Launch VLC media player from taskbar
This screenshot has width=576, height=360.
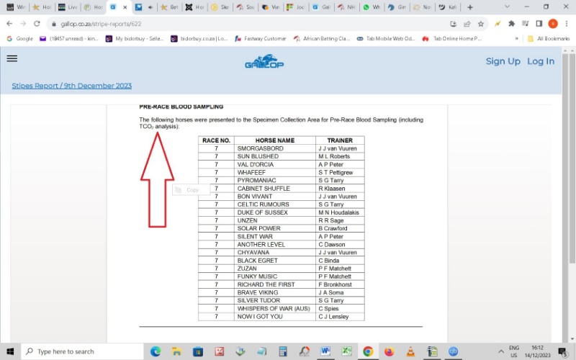point(410,351)
